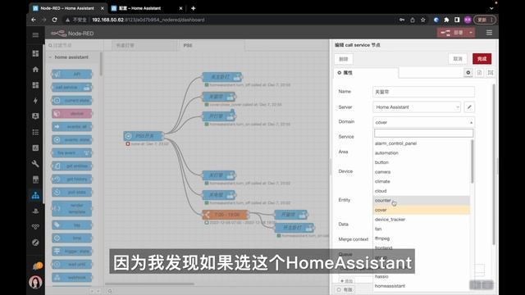Select automation from domain list
This screenshot has width=525, height=295.
coord(422,153)
